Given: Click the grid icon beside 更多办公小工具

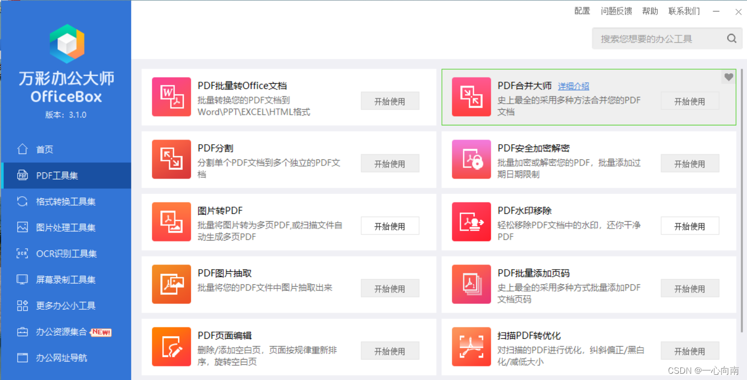Looking at the screenshot, I should [x=22, y=306].
